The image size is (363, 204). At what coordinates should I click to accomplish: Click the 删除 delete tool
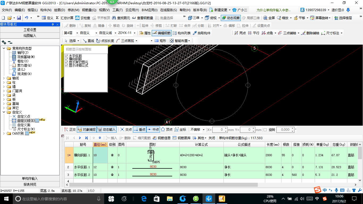pos(70,26)
